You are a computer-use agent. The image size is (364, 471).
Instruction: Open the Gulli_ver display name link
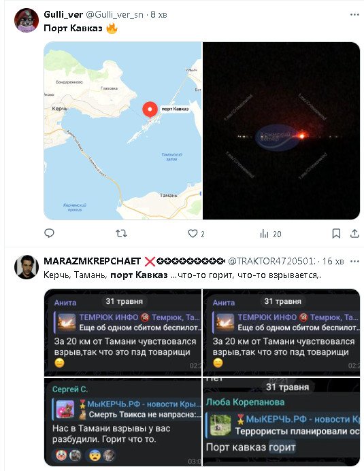tap(63, 14)
